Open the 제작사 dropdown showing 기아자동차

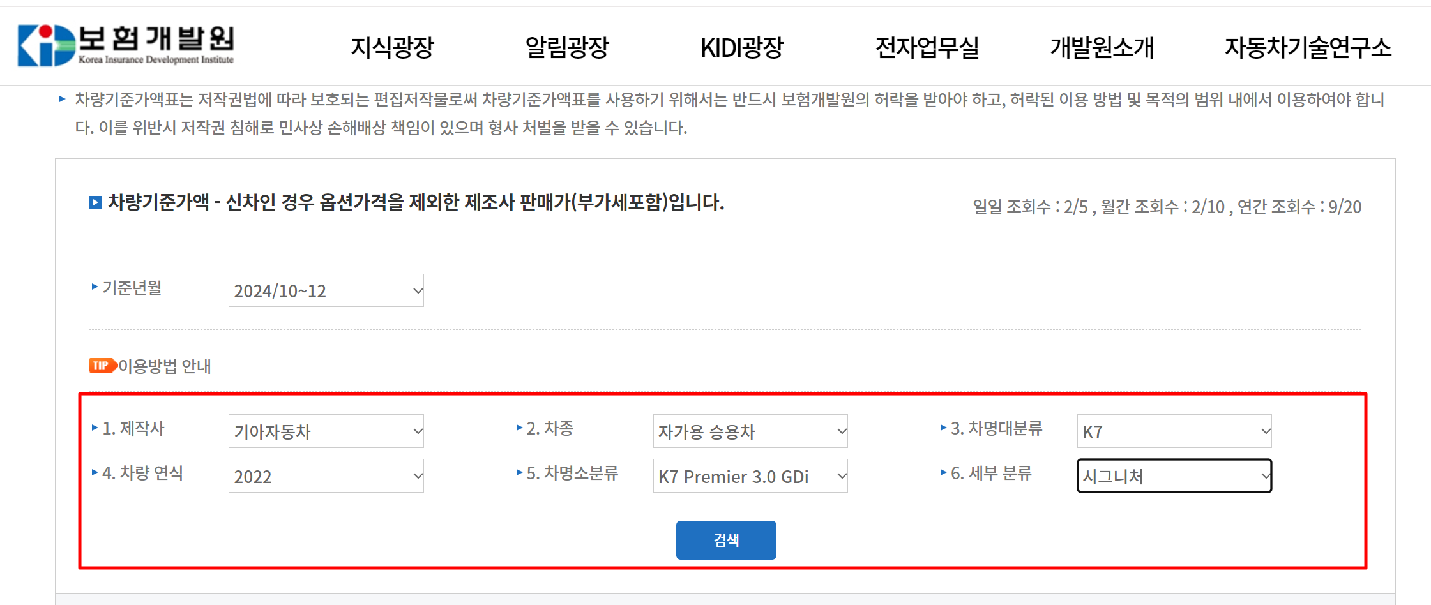click(326, 431)
